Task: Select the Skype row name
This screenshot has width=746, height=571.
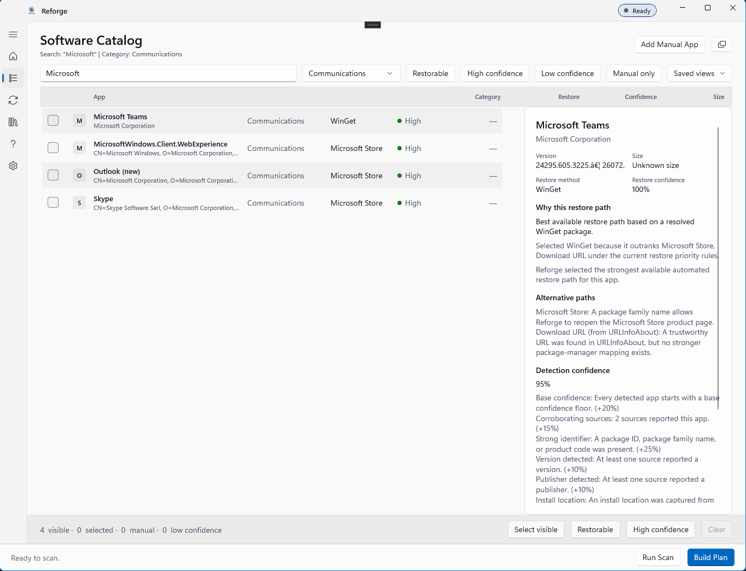Action: 103,199
